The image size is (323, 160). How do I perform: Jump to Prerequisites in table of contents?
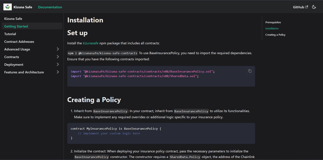(x=273, y=22)
